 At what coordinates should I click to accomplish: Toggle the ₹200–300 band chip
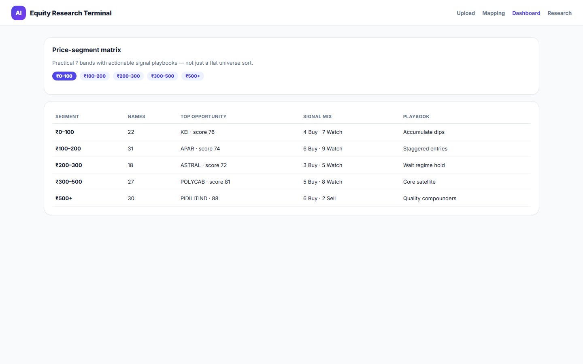point(128,76)
